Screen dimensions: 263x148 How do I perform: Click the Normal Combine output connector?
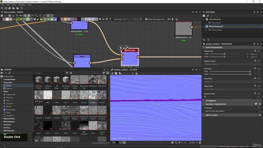tap(138, 57)
